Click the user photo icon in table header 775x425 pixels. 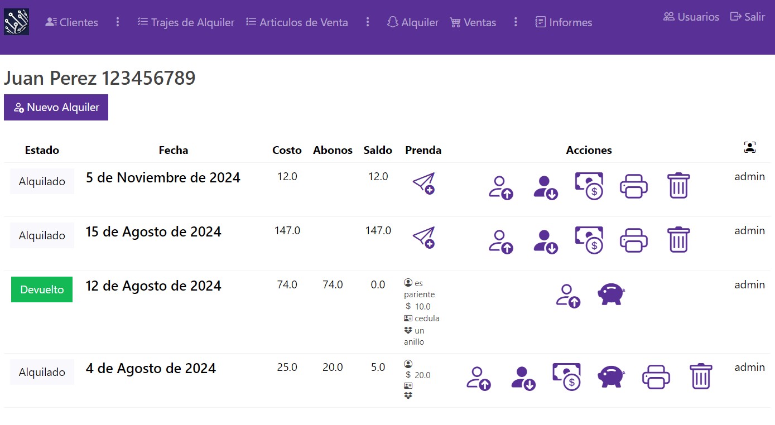click(749, 147)
